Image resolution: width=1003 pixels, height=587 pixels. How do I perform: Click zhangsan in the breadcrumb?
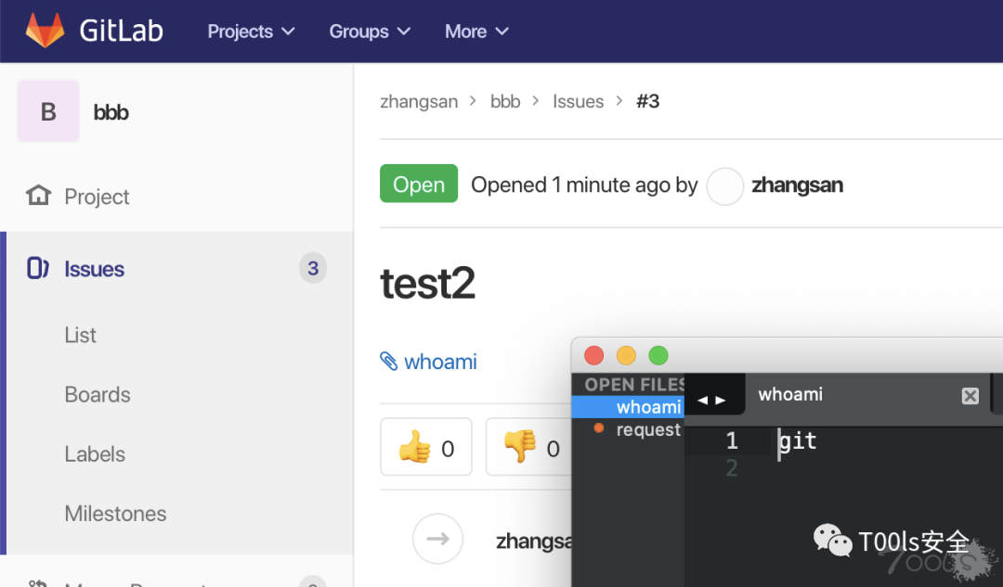(419, 102)
